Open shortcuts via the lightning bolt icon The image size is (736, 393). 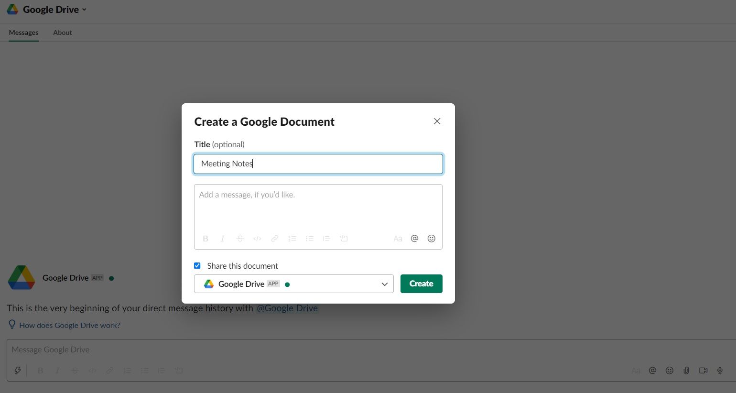pos(18,370)
